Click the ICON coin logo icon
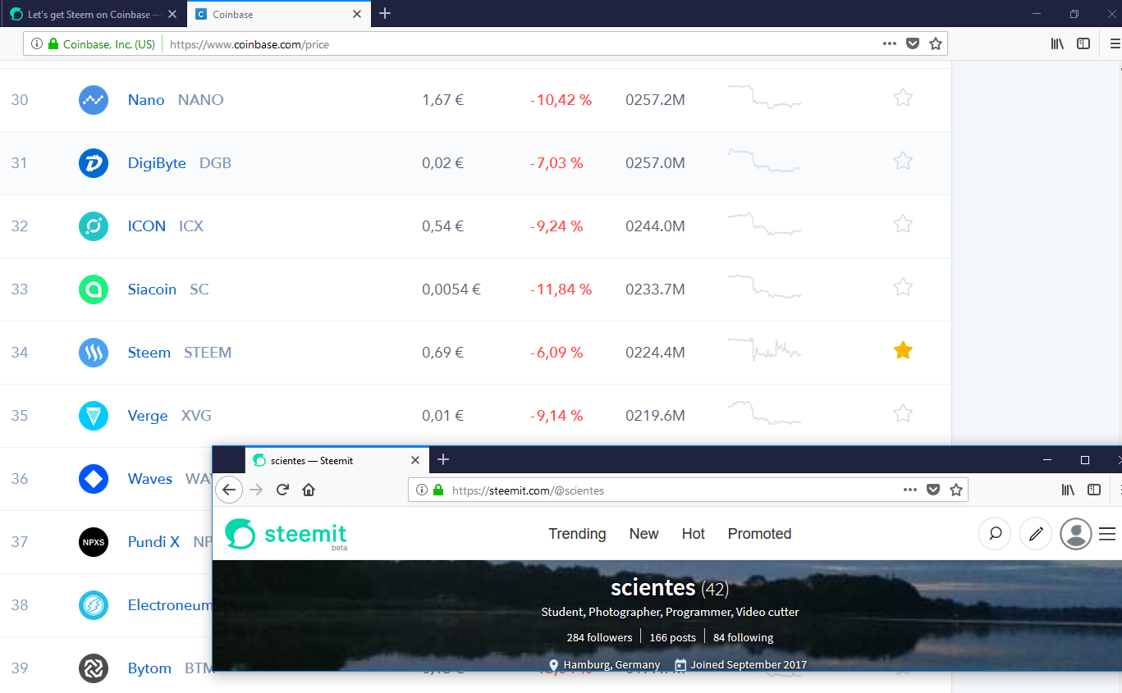 (94, 226)
